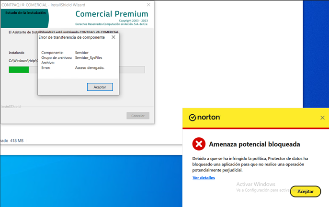Close the 'Error de transferencia de componente' dialog

113,37
